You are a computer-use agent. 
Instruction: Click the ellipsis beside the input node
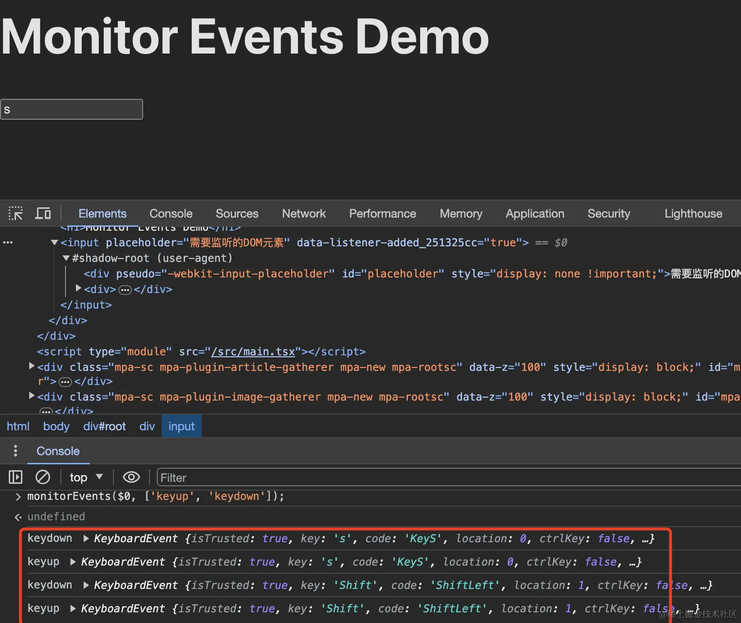click(8, 242)
